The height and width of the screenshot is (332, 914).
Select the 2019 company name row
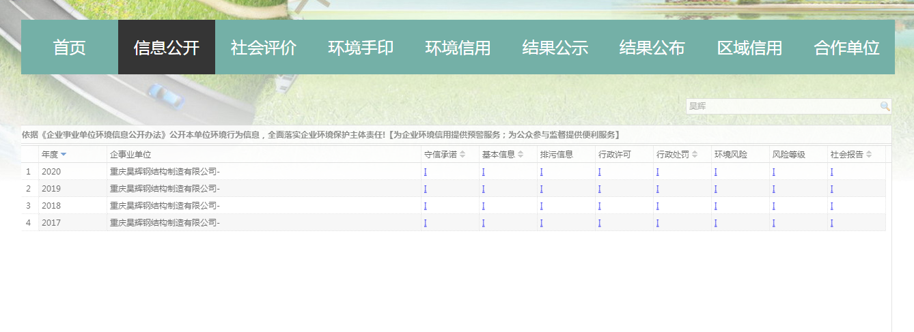click(165, 189)
